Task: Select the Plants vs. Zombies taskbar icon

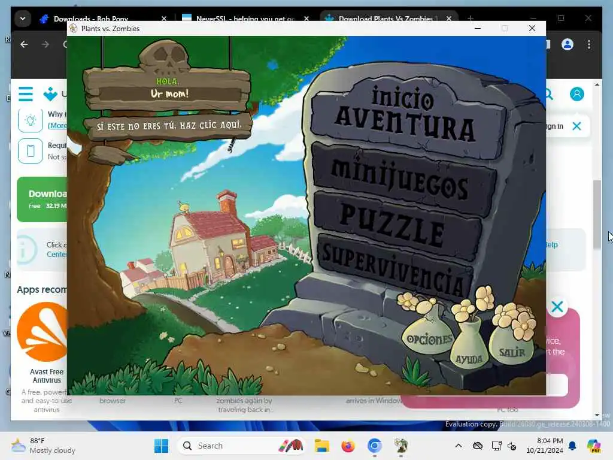Action: click(x=400, y=446)
